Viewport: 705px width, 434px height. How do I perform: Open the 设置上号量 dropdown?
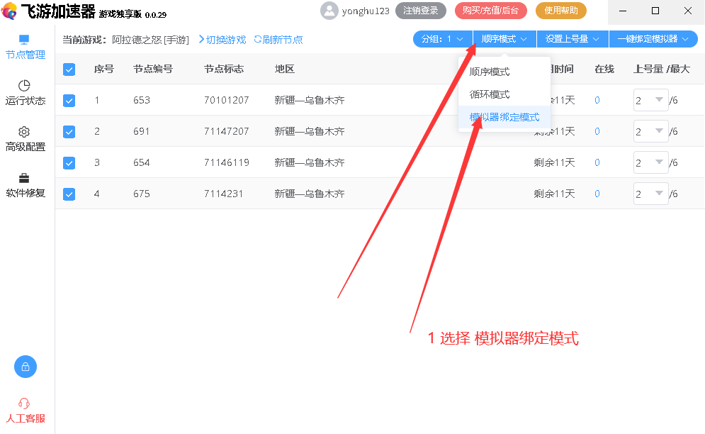[x=573, y=39]
